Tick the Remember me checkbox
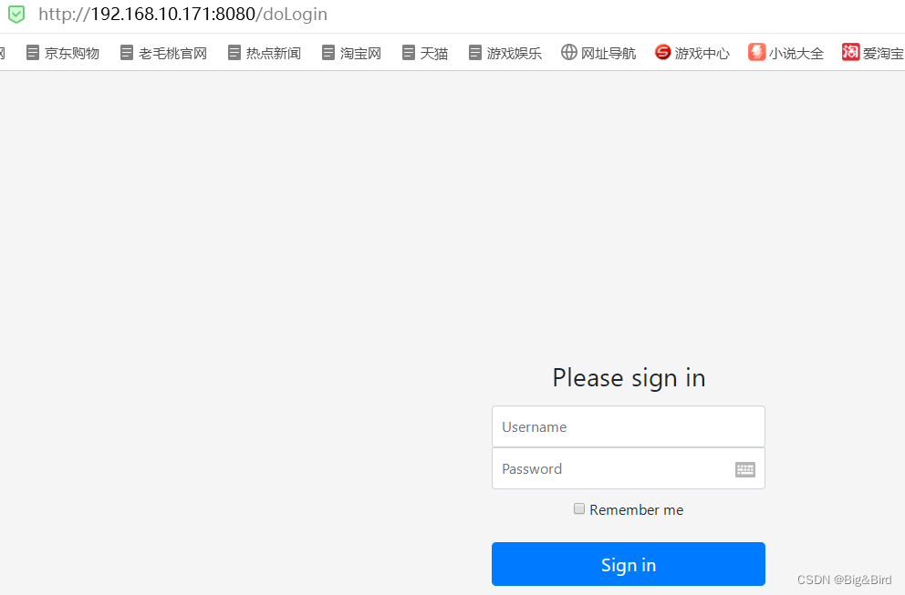 [579, 508]
